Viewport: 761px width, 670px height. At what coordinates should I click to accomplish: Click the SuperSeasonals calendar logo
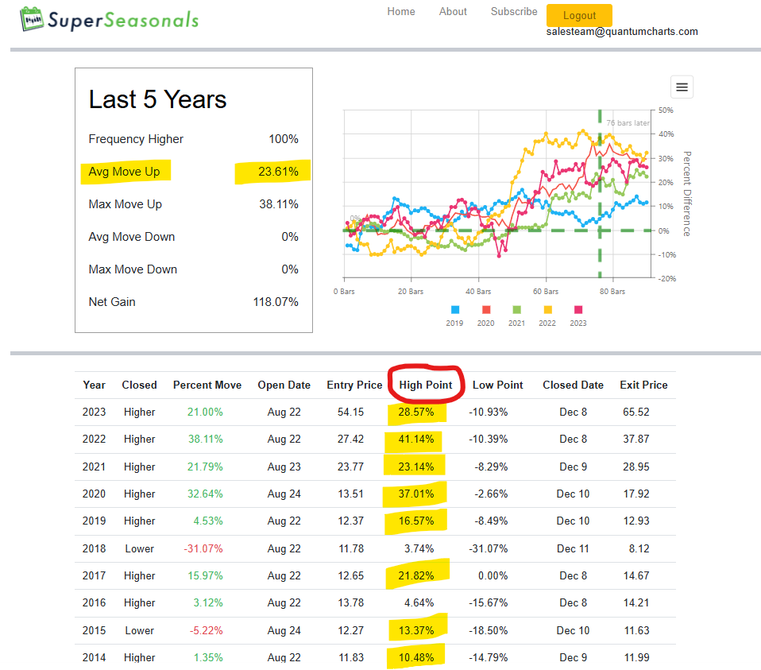coord(32,19)
